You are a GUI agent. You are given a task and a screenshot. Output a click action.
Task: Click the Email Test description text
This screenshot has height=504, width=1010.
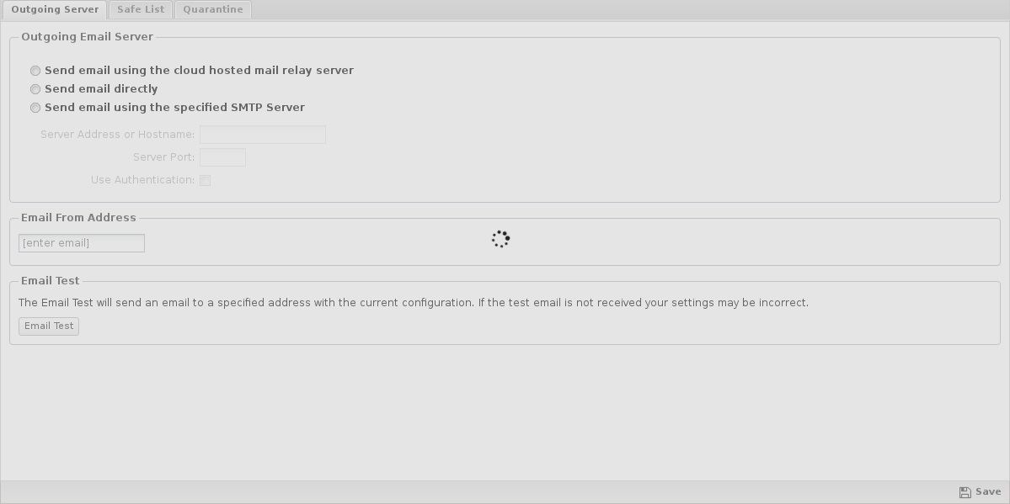tap(414, 303)
